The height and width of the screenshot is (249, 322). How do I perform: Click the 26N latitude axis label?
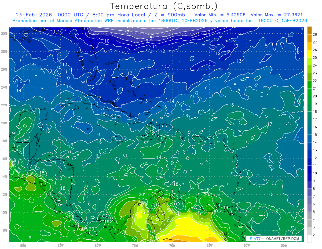5,69
